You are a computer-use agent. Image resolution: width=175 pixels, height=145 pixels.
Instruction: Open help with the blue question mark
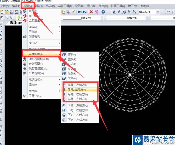tap(103, 12)
